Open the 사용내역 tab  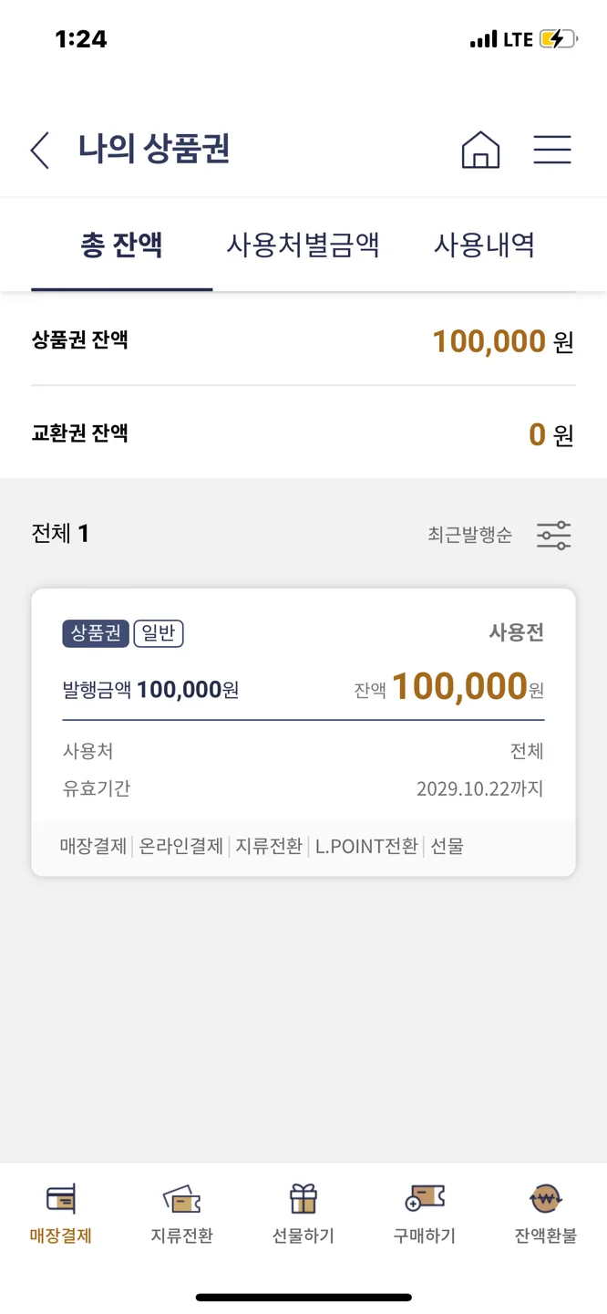coord(484,245)
